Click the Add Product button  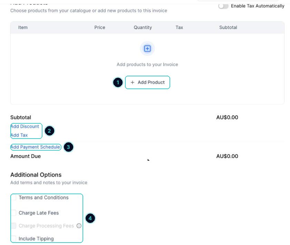point(147,82)
